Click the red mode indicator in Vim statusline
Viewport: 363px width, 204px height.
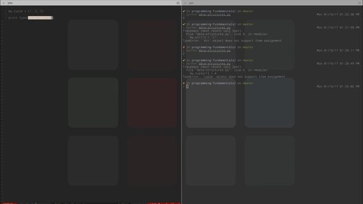point(9,203)
